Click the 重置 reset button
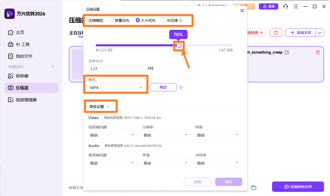Viewport: 330px width, 196px height. click(197, 182)
